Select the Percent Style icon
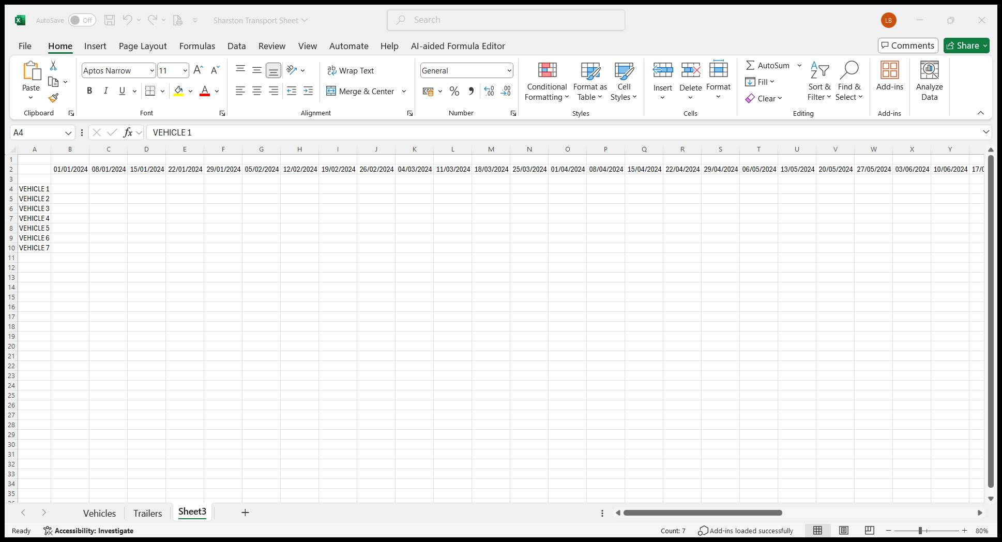Screen dimensions: 1002x542 click(454, 91)
